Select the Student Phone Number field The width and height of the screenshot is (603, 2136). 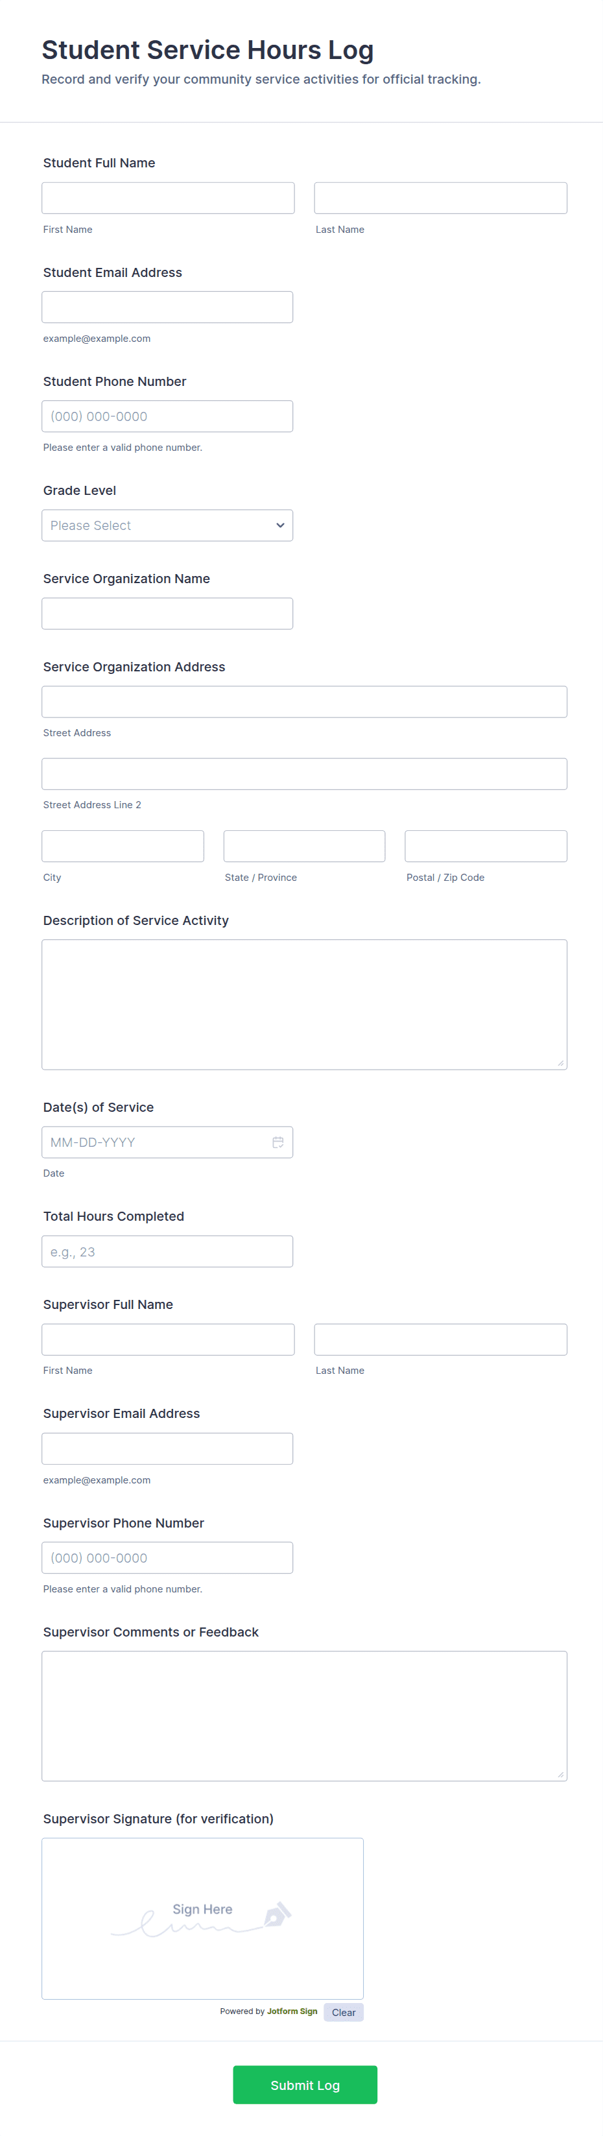[167, 416]
